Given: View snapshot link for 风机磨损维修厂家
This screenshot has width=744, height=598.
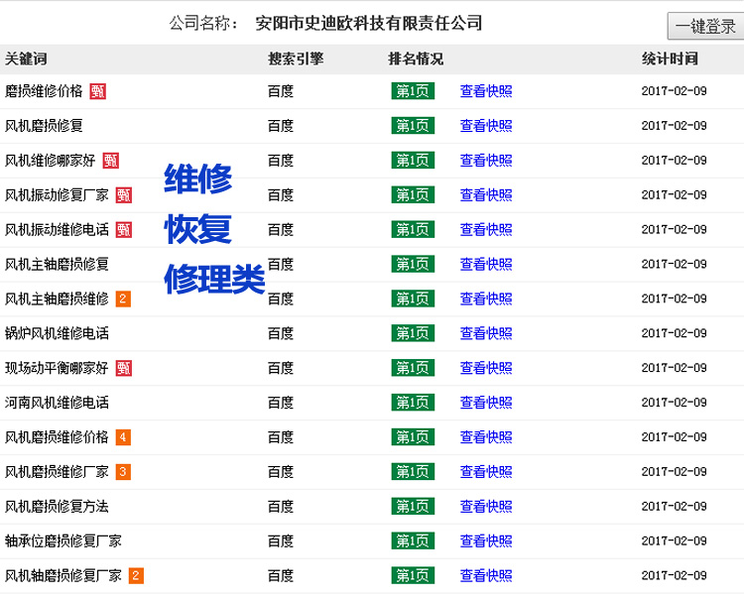Looking at the screenshot, I should point(486,472).
